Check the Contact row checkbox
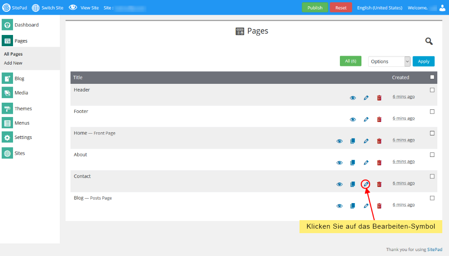449x256 pixels. pos(432,176)
